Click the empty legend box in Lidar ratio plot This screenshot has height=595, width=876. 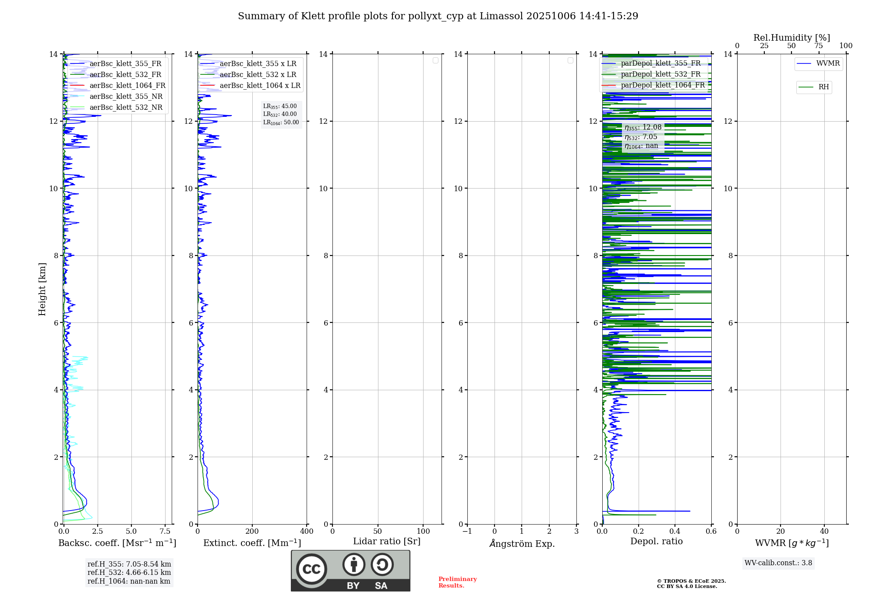pos(435,60)
